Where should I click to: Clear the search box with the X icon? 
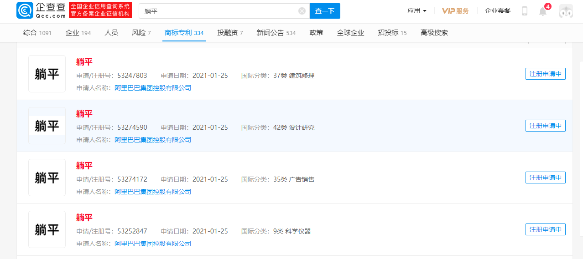pyautogui.click(x=302, y=11)
